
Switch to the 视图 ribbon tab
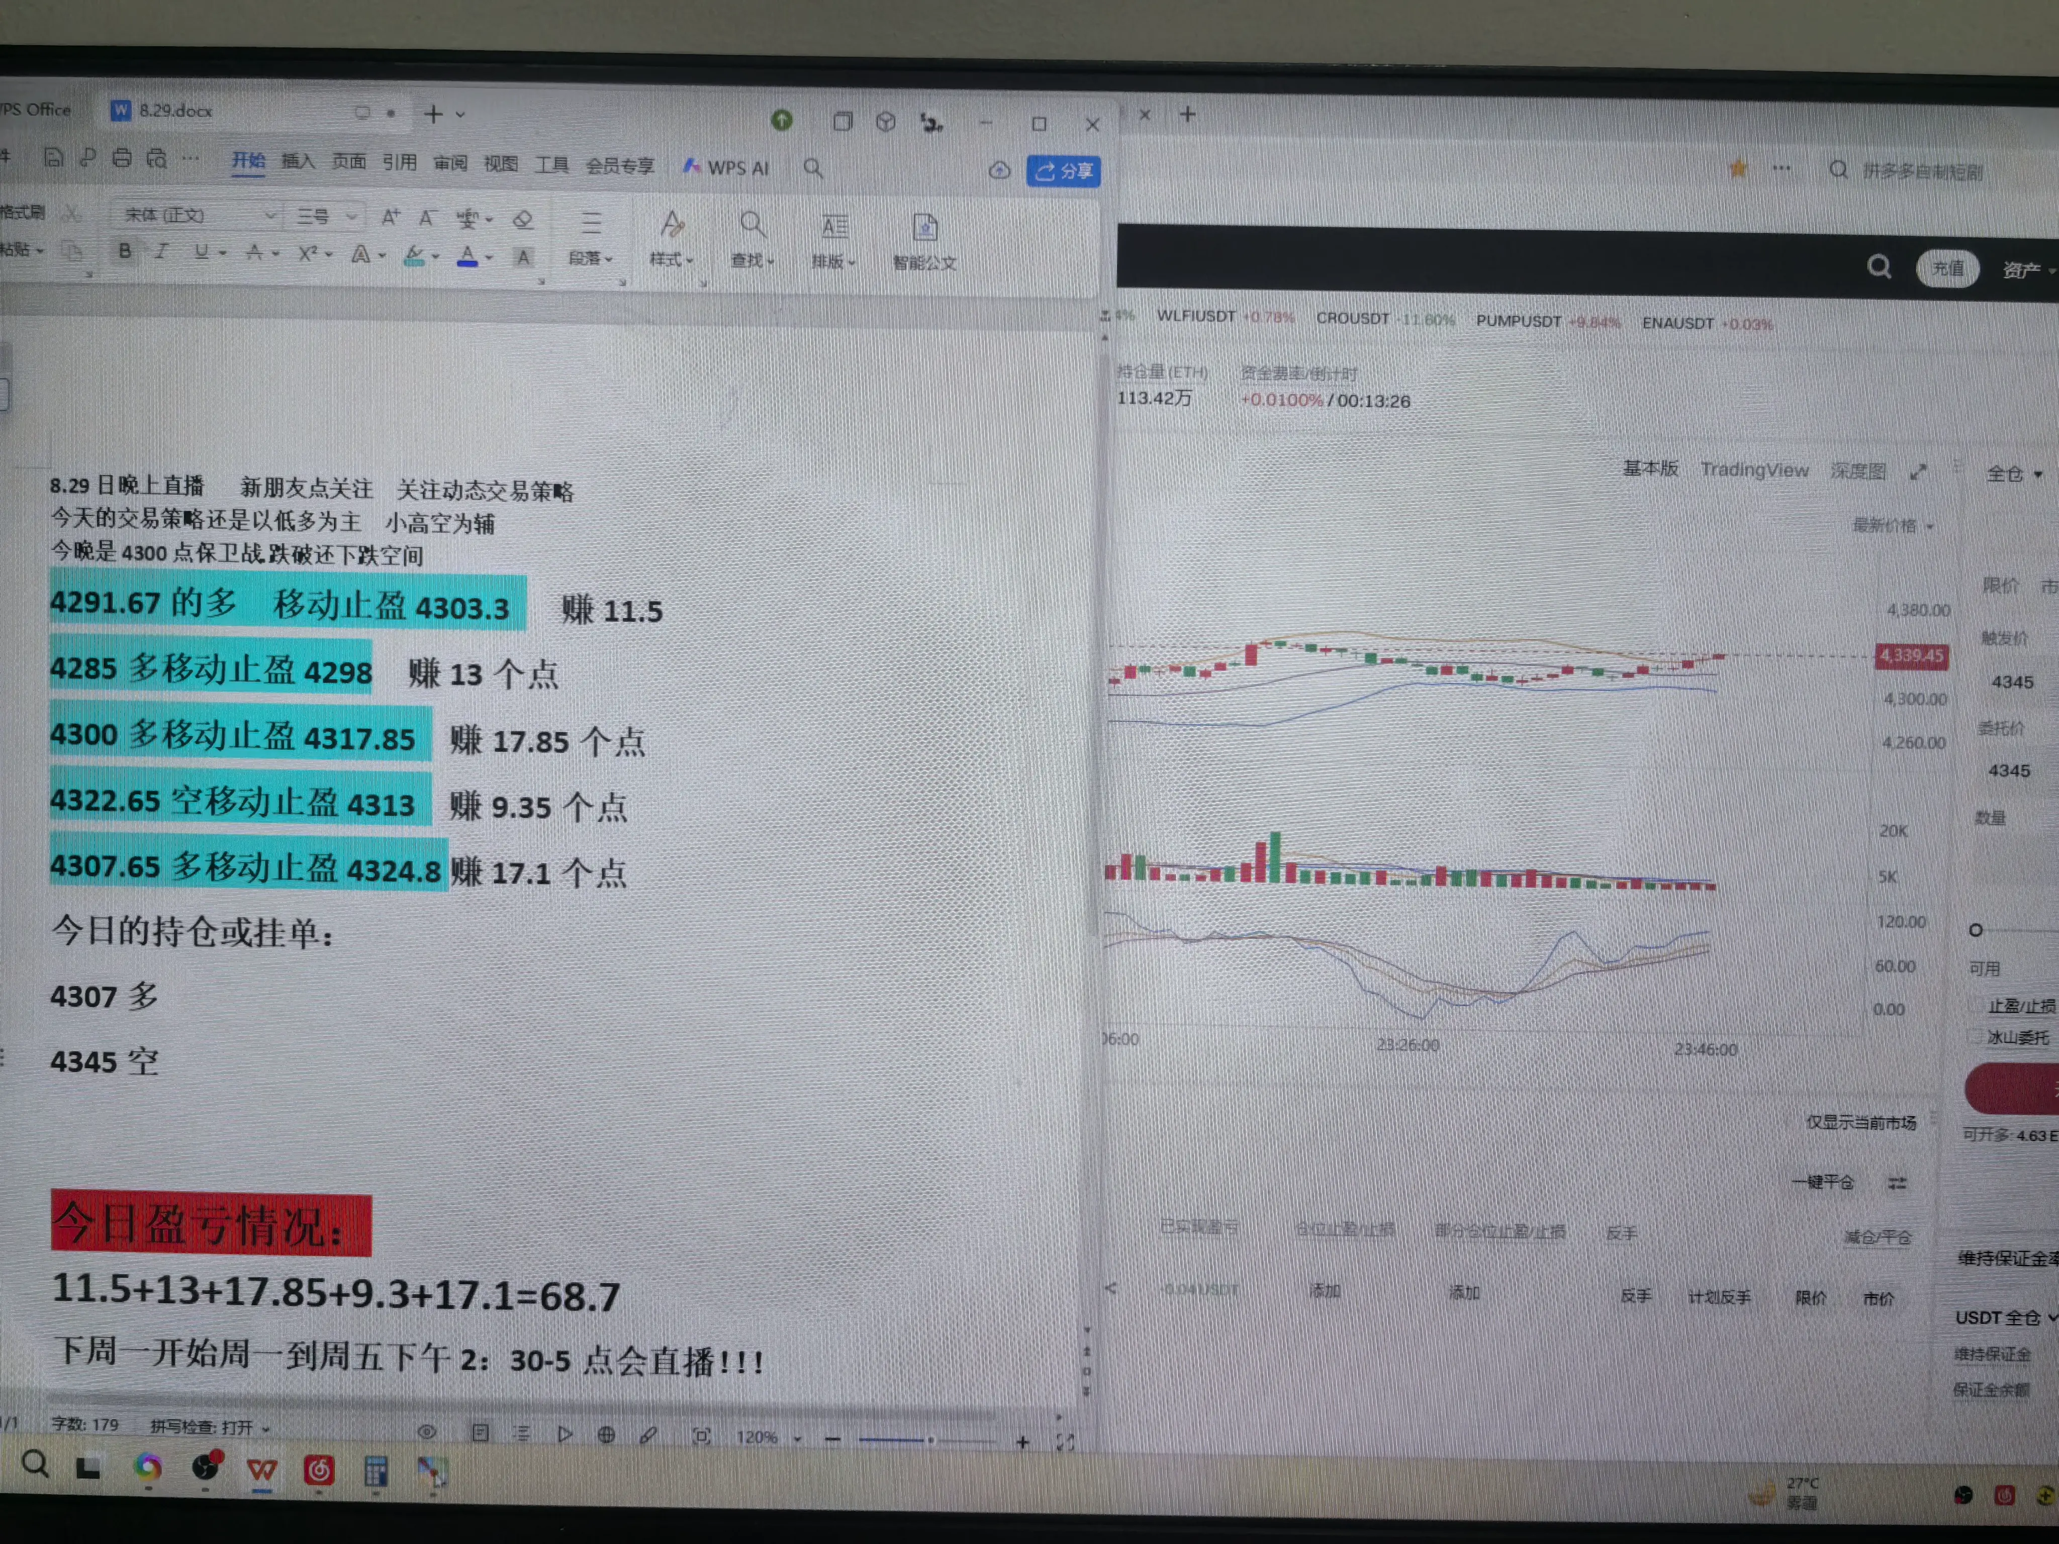click(x=501, y=164)
